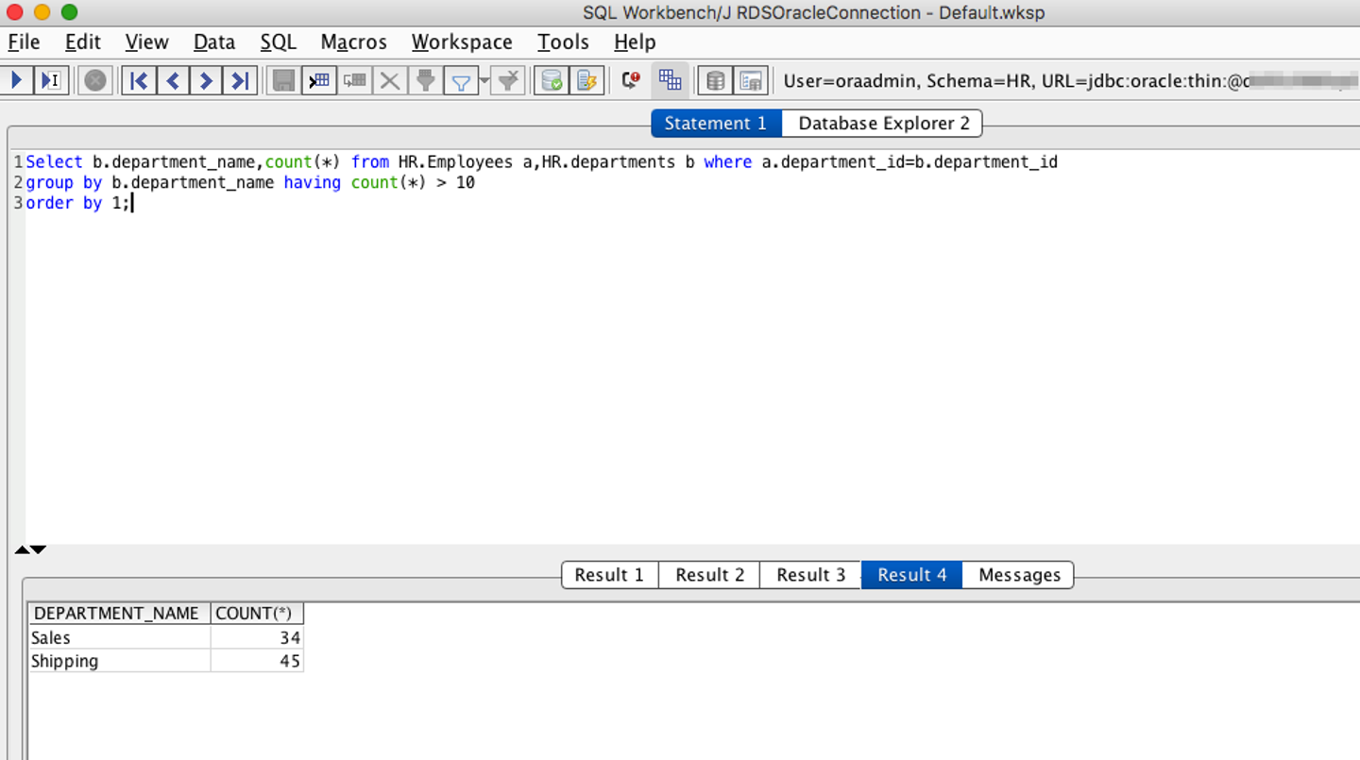Click the Commit icon
The height and width of the screenshot is (760, 1360).
tap(552, 80)
